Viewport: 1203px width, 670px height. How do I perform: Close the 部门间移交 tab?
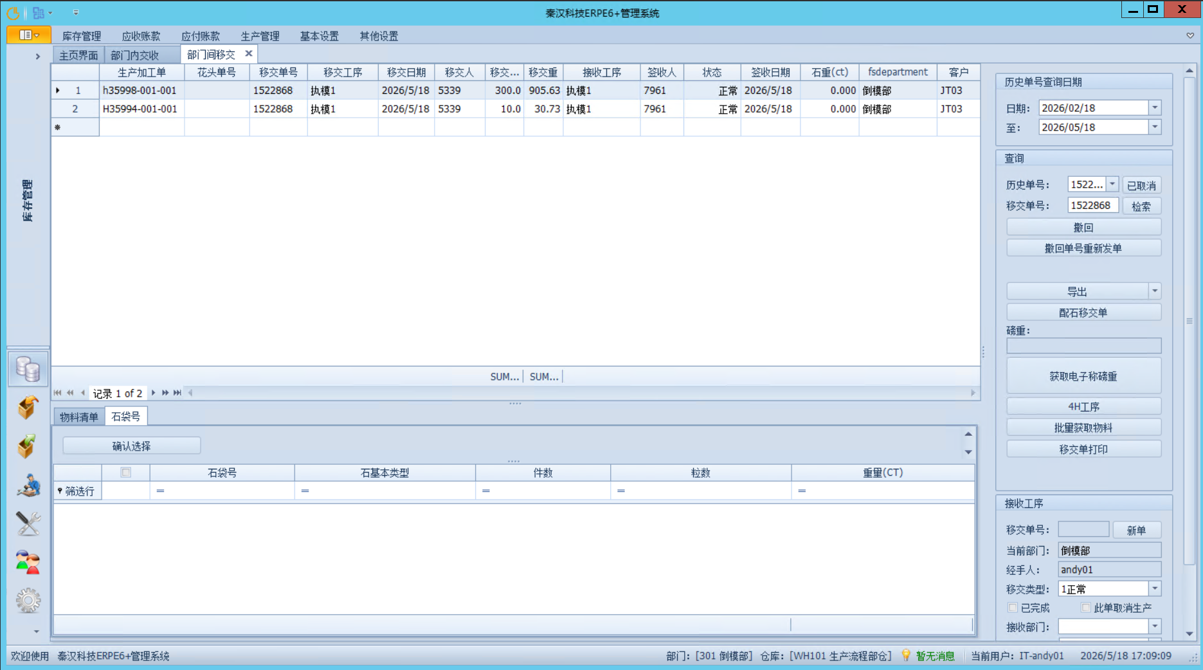click(249, 53)
